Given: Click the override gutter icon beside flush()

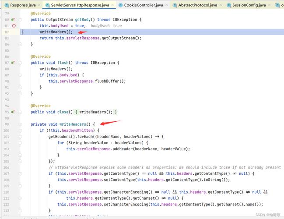Looking at the screenshot, I should point(13,63).
